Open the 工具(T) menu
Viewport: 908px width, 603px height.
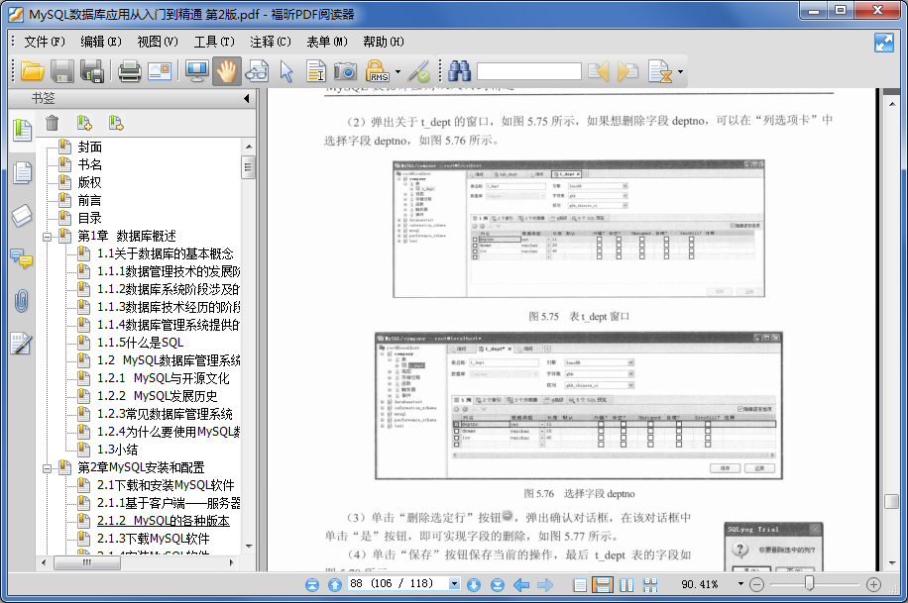click(x=214, y=42)
